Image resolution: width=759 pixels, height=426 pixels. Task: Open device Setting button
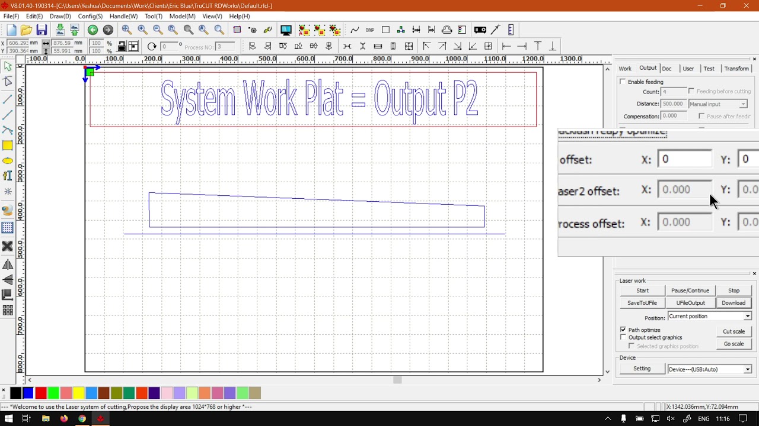[642, 369]
